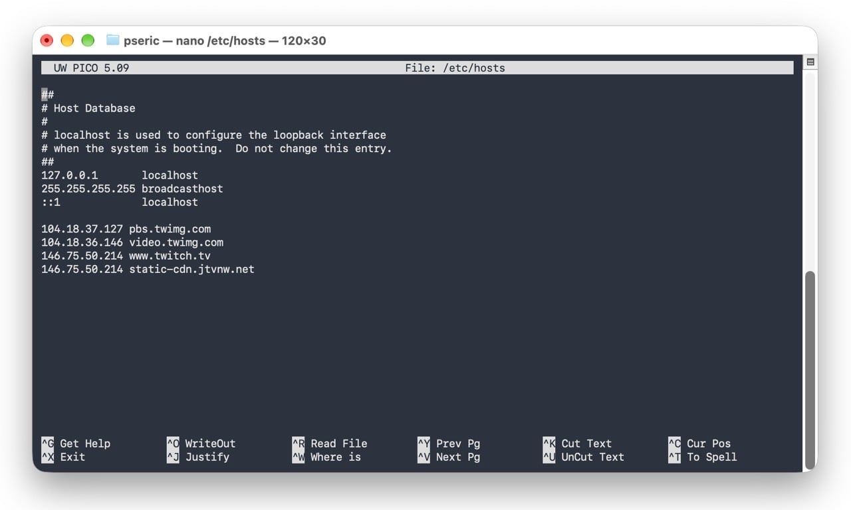Click 'broadcasthost' hostname
The height and width of the screenshot is (510, 851).
[182, 189]
